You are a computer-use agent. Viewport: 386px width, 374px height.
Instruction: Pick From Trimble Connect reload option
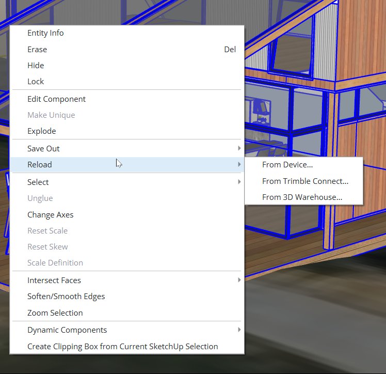coord(305,181)
